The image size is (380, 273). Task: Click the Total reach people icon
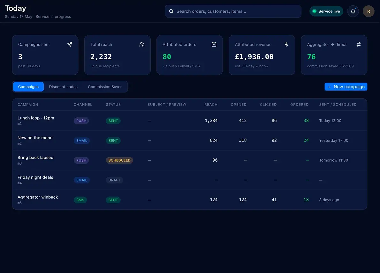(142, 44)
